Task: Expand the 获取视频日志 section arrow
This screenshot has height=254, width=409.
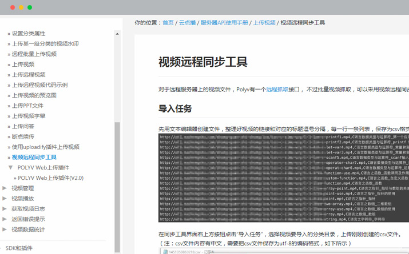Action: [x=5, y=208]
